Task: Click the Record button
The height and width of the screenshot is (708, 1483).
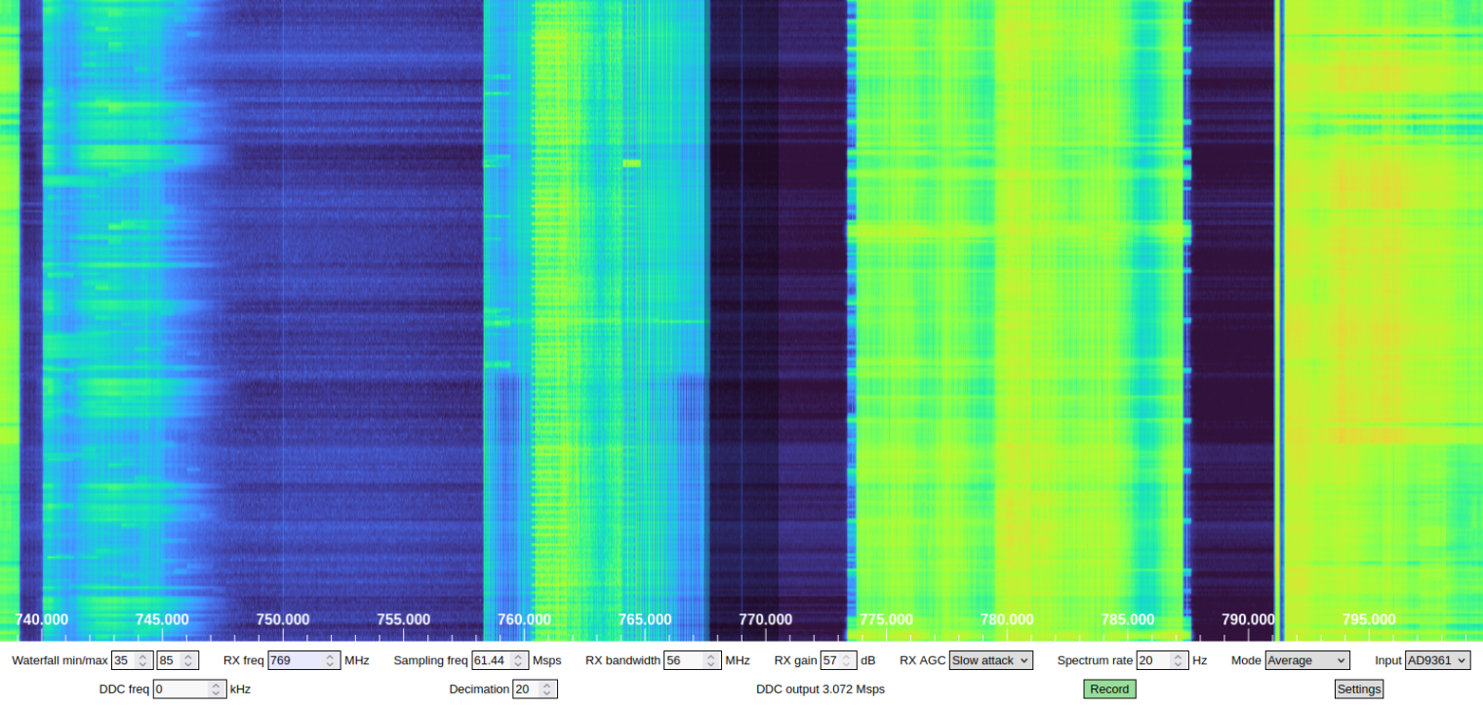Action: coord(1109,689)
